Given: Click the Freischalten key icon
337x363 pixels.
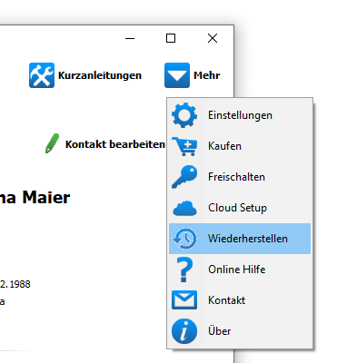Looking at the screenshot, I should [x=184, y=177].
